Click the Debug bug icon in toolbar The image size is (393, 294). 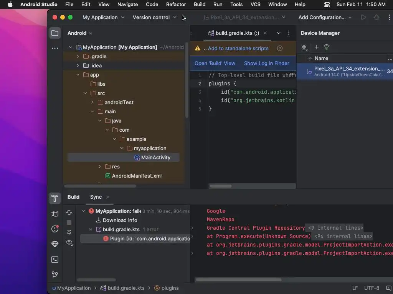tap(376, 17)
